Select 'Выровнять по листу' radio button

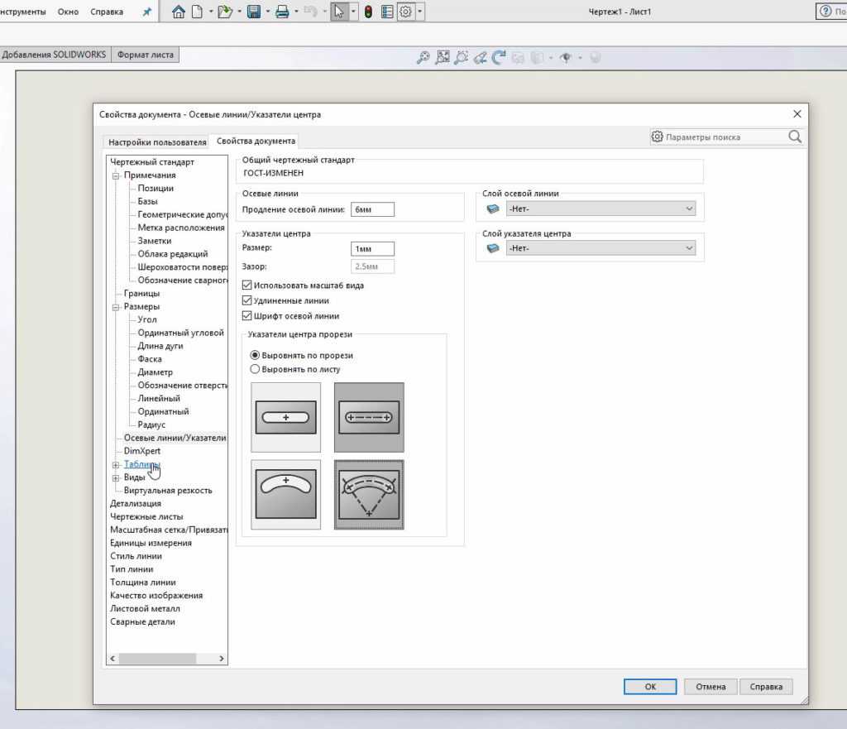pos(255,369)
